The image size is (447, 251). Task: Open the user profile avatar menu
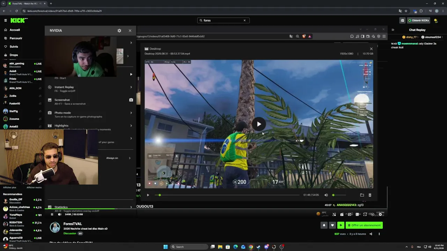point(436,21)
